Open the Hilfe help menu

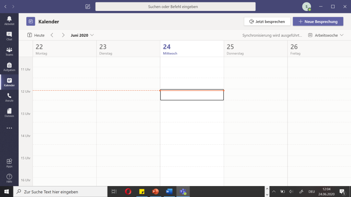coord(9,179)
